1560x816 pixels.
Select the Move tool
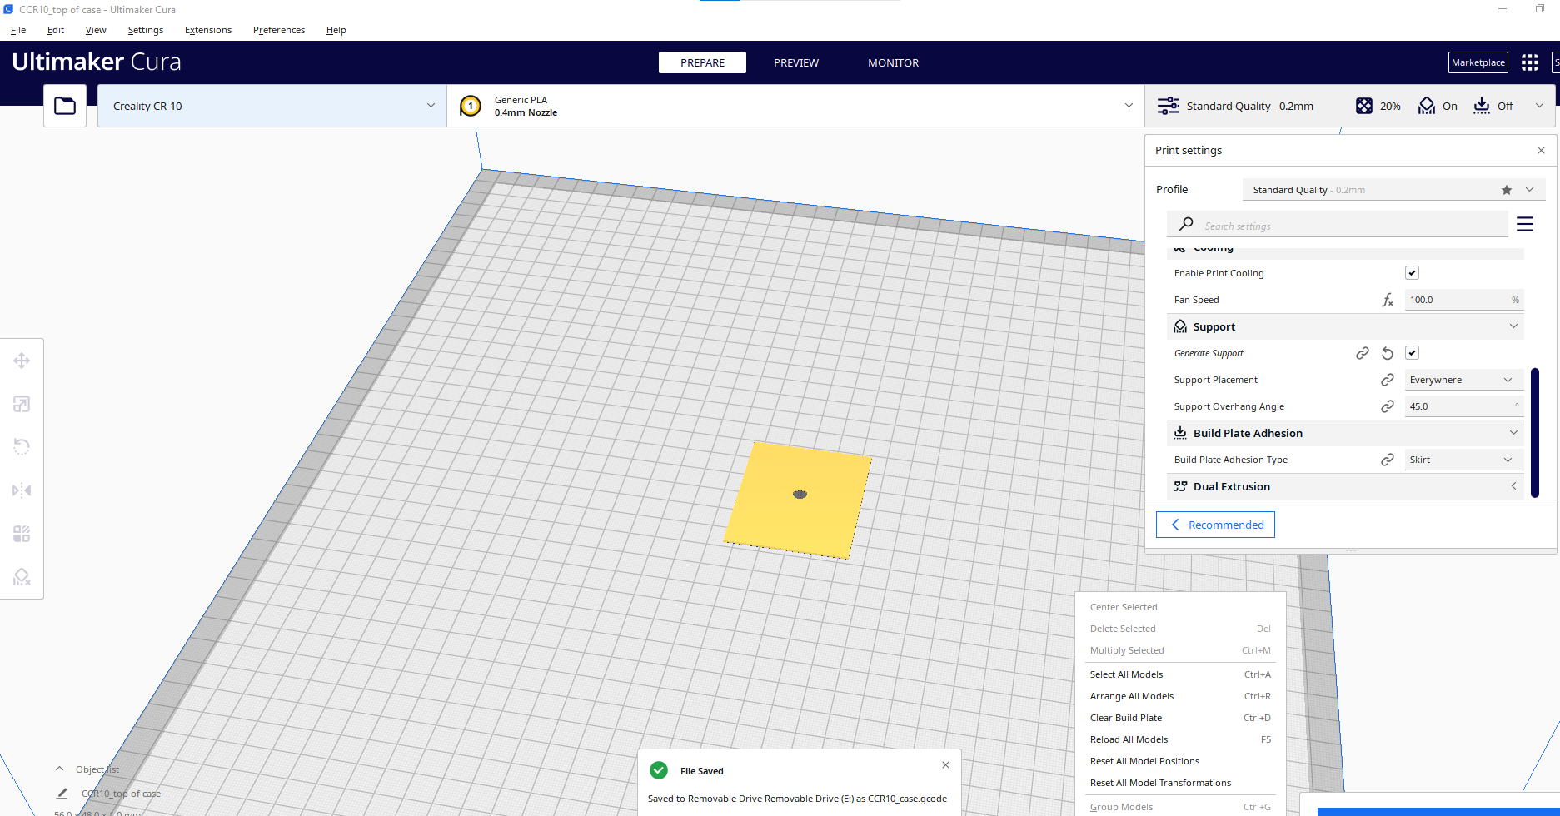pyautogui.click(x=22, y=361)
